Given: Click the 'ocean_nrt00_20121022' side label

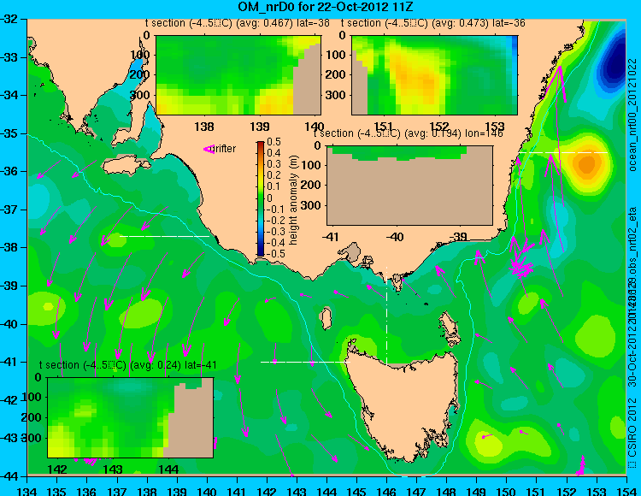Looking at the screenshot, I should tap(632, 115).
